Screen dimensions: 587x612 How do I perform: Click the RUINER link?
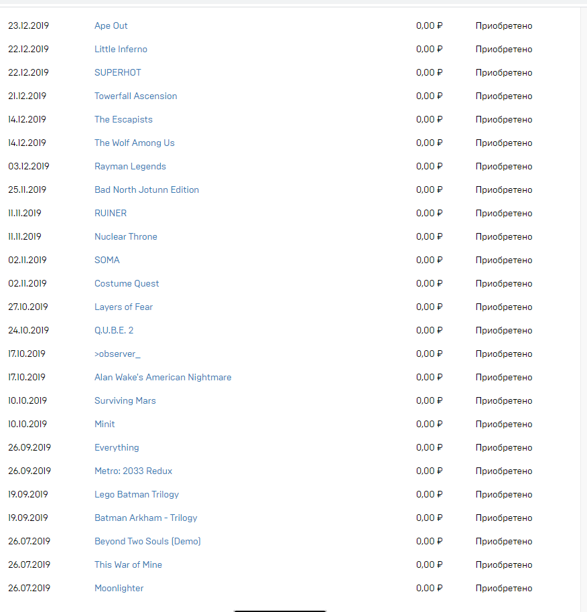(x=110, y=213)
